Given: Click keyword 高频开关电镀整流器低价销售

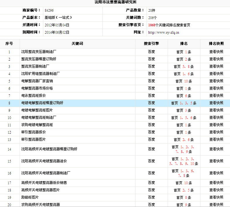Looking at the screenshot, I should (44, 183).
